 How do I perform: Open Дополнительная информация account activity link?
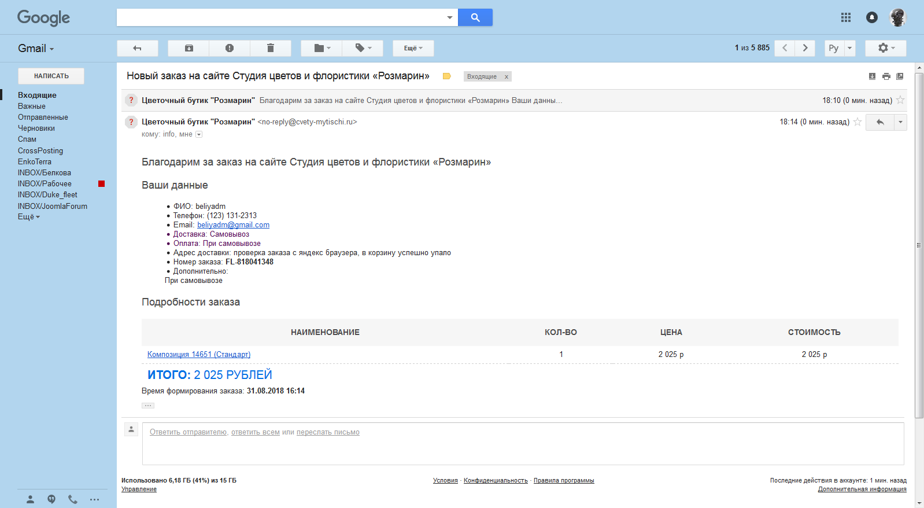862,489
